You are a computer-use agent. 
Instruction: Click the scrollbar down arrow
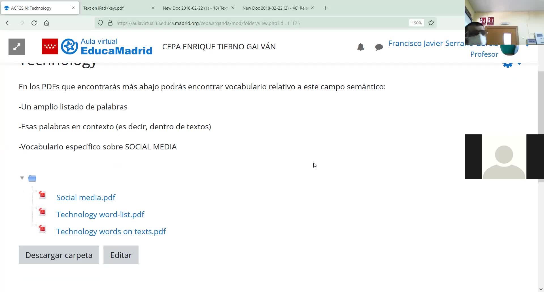[541, 289]
